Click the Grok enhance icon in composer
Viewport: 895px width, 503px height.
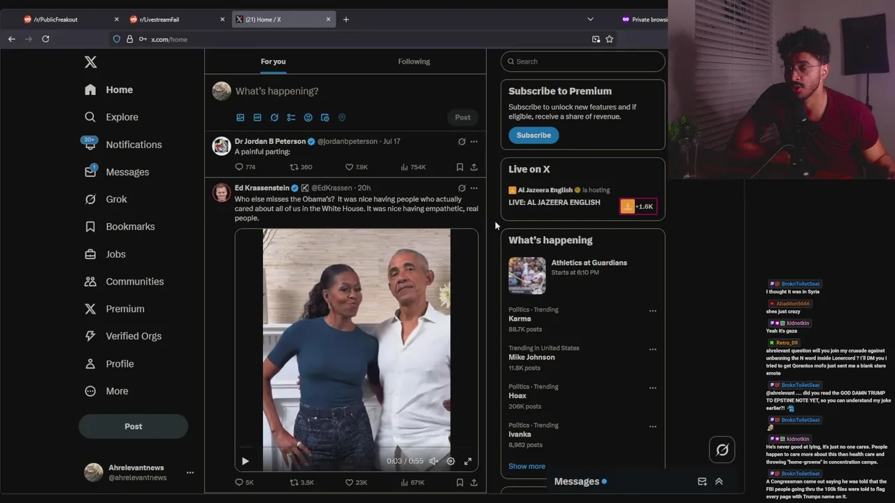pos(274,117)
